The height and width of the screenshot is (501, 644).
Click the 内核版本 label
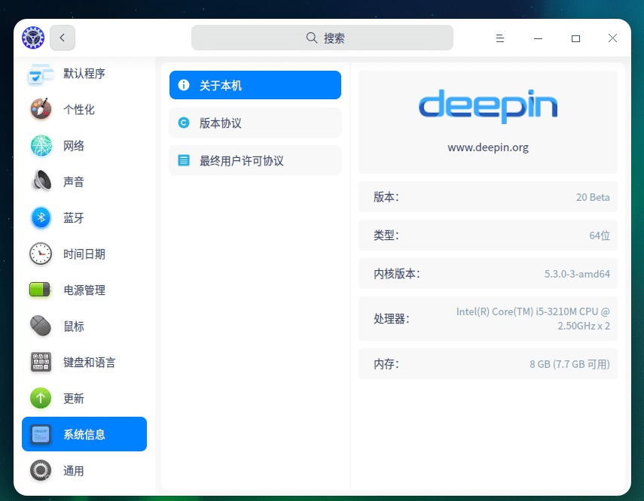pos(397,274)
